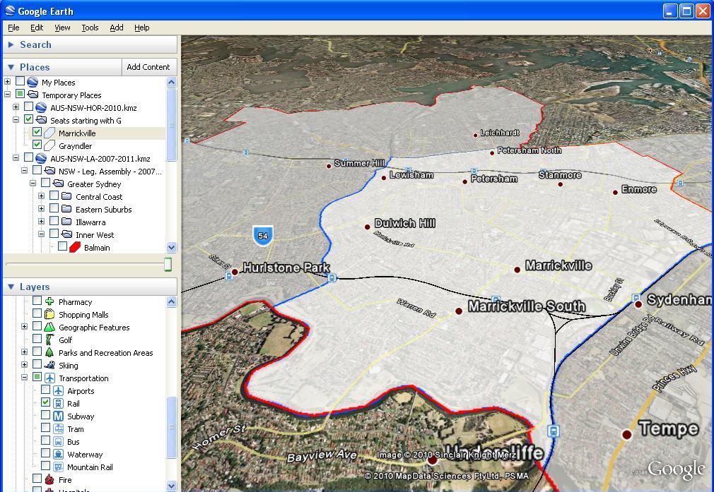Click the Marrickville placemark on the map
714x492 pixels.
tap(517, 270)
